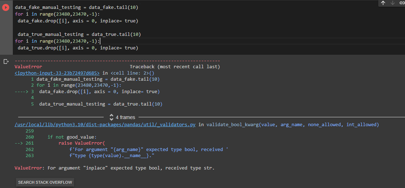The height and width of the screenshot is (188, 405).
Task: Expand the hidden 4 frames in traceback
Action: pos(123,117)
